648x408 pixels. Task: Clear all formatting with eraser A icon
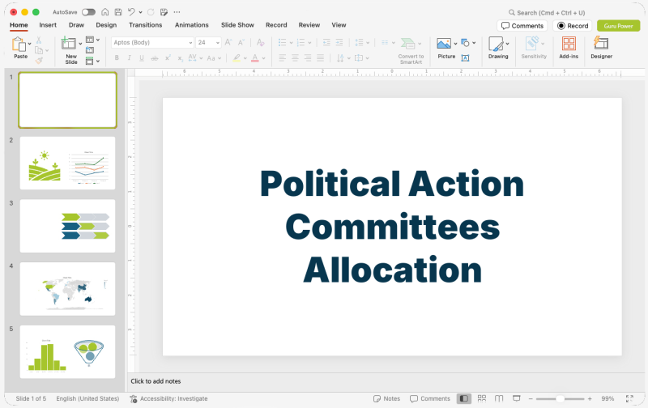click(260, 42)
